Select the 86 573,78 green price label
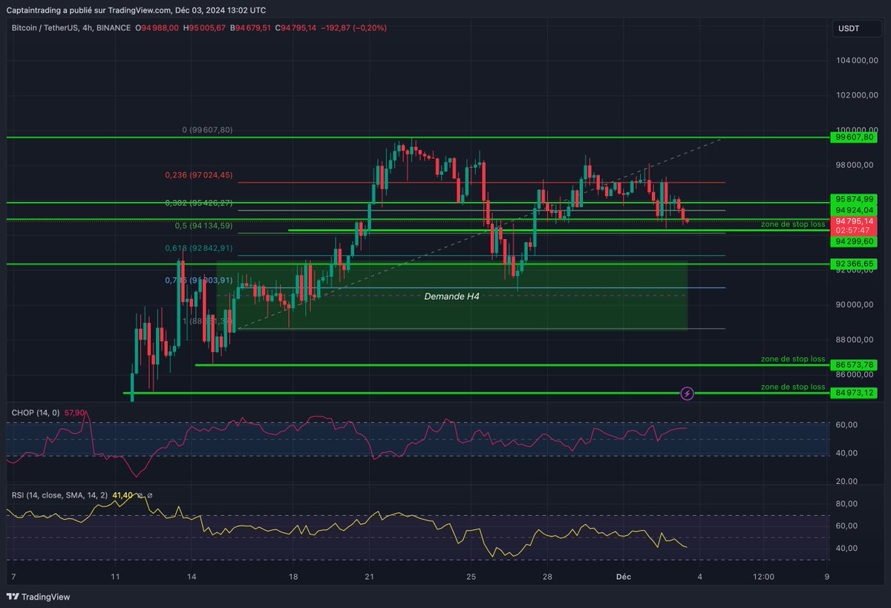Screen dimensions: 891x608 point(855,365)
